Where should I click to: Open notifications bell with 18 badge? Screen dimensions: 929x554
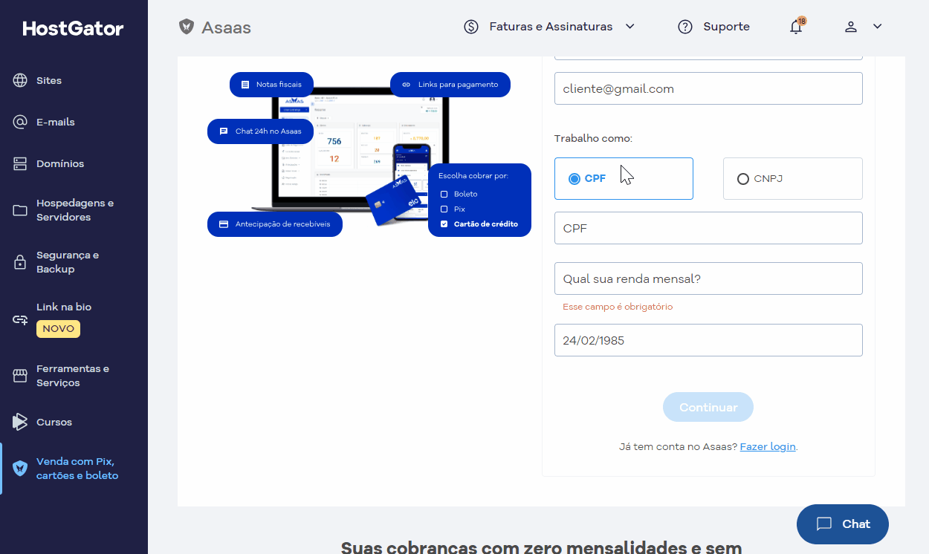pyautogui.click(x=797, y=27)
